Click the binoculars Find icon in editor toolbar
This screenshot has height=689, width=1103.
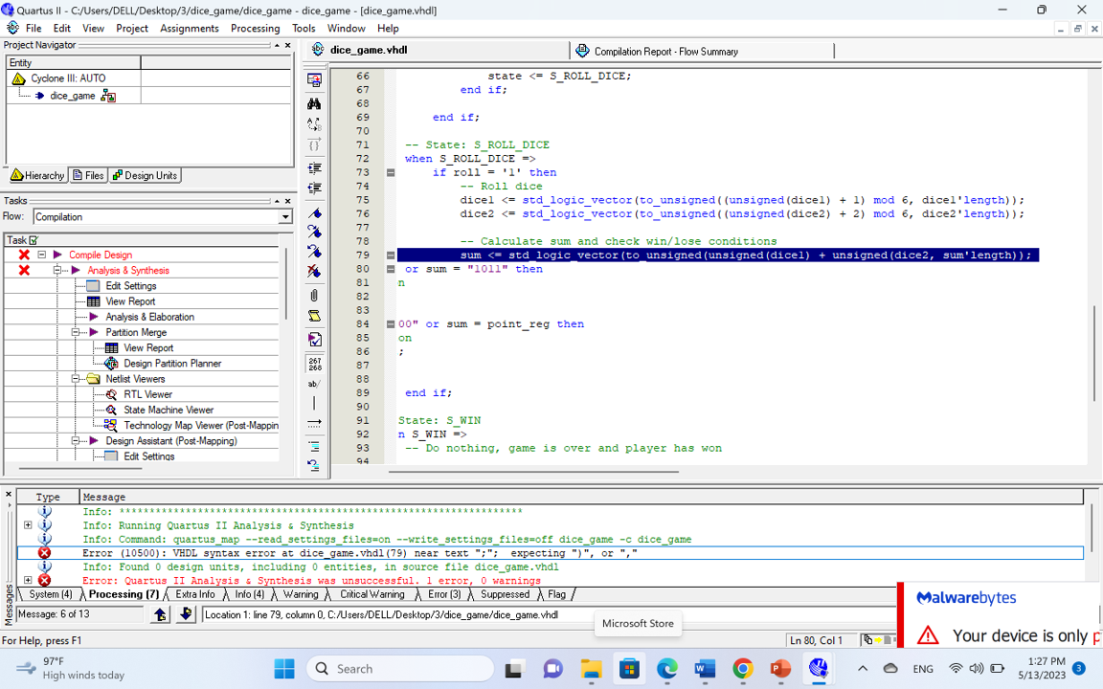click(314, 103)
